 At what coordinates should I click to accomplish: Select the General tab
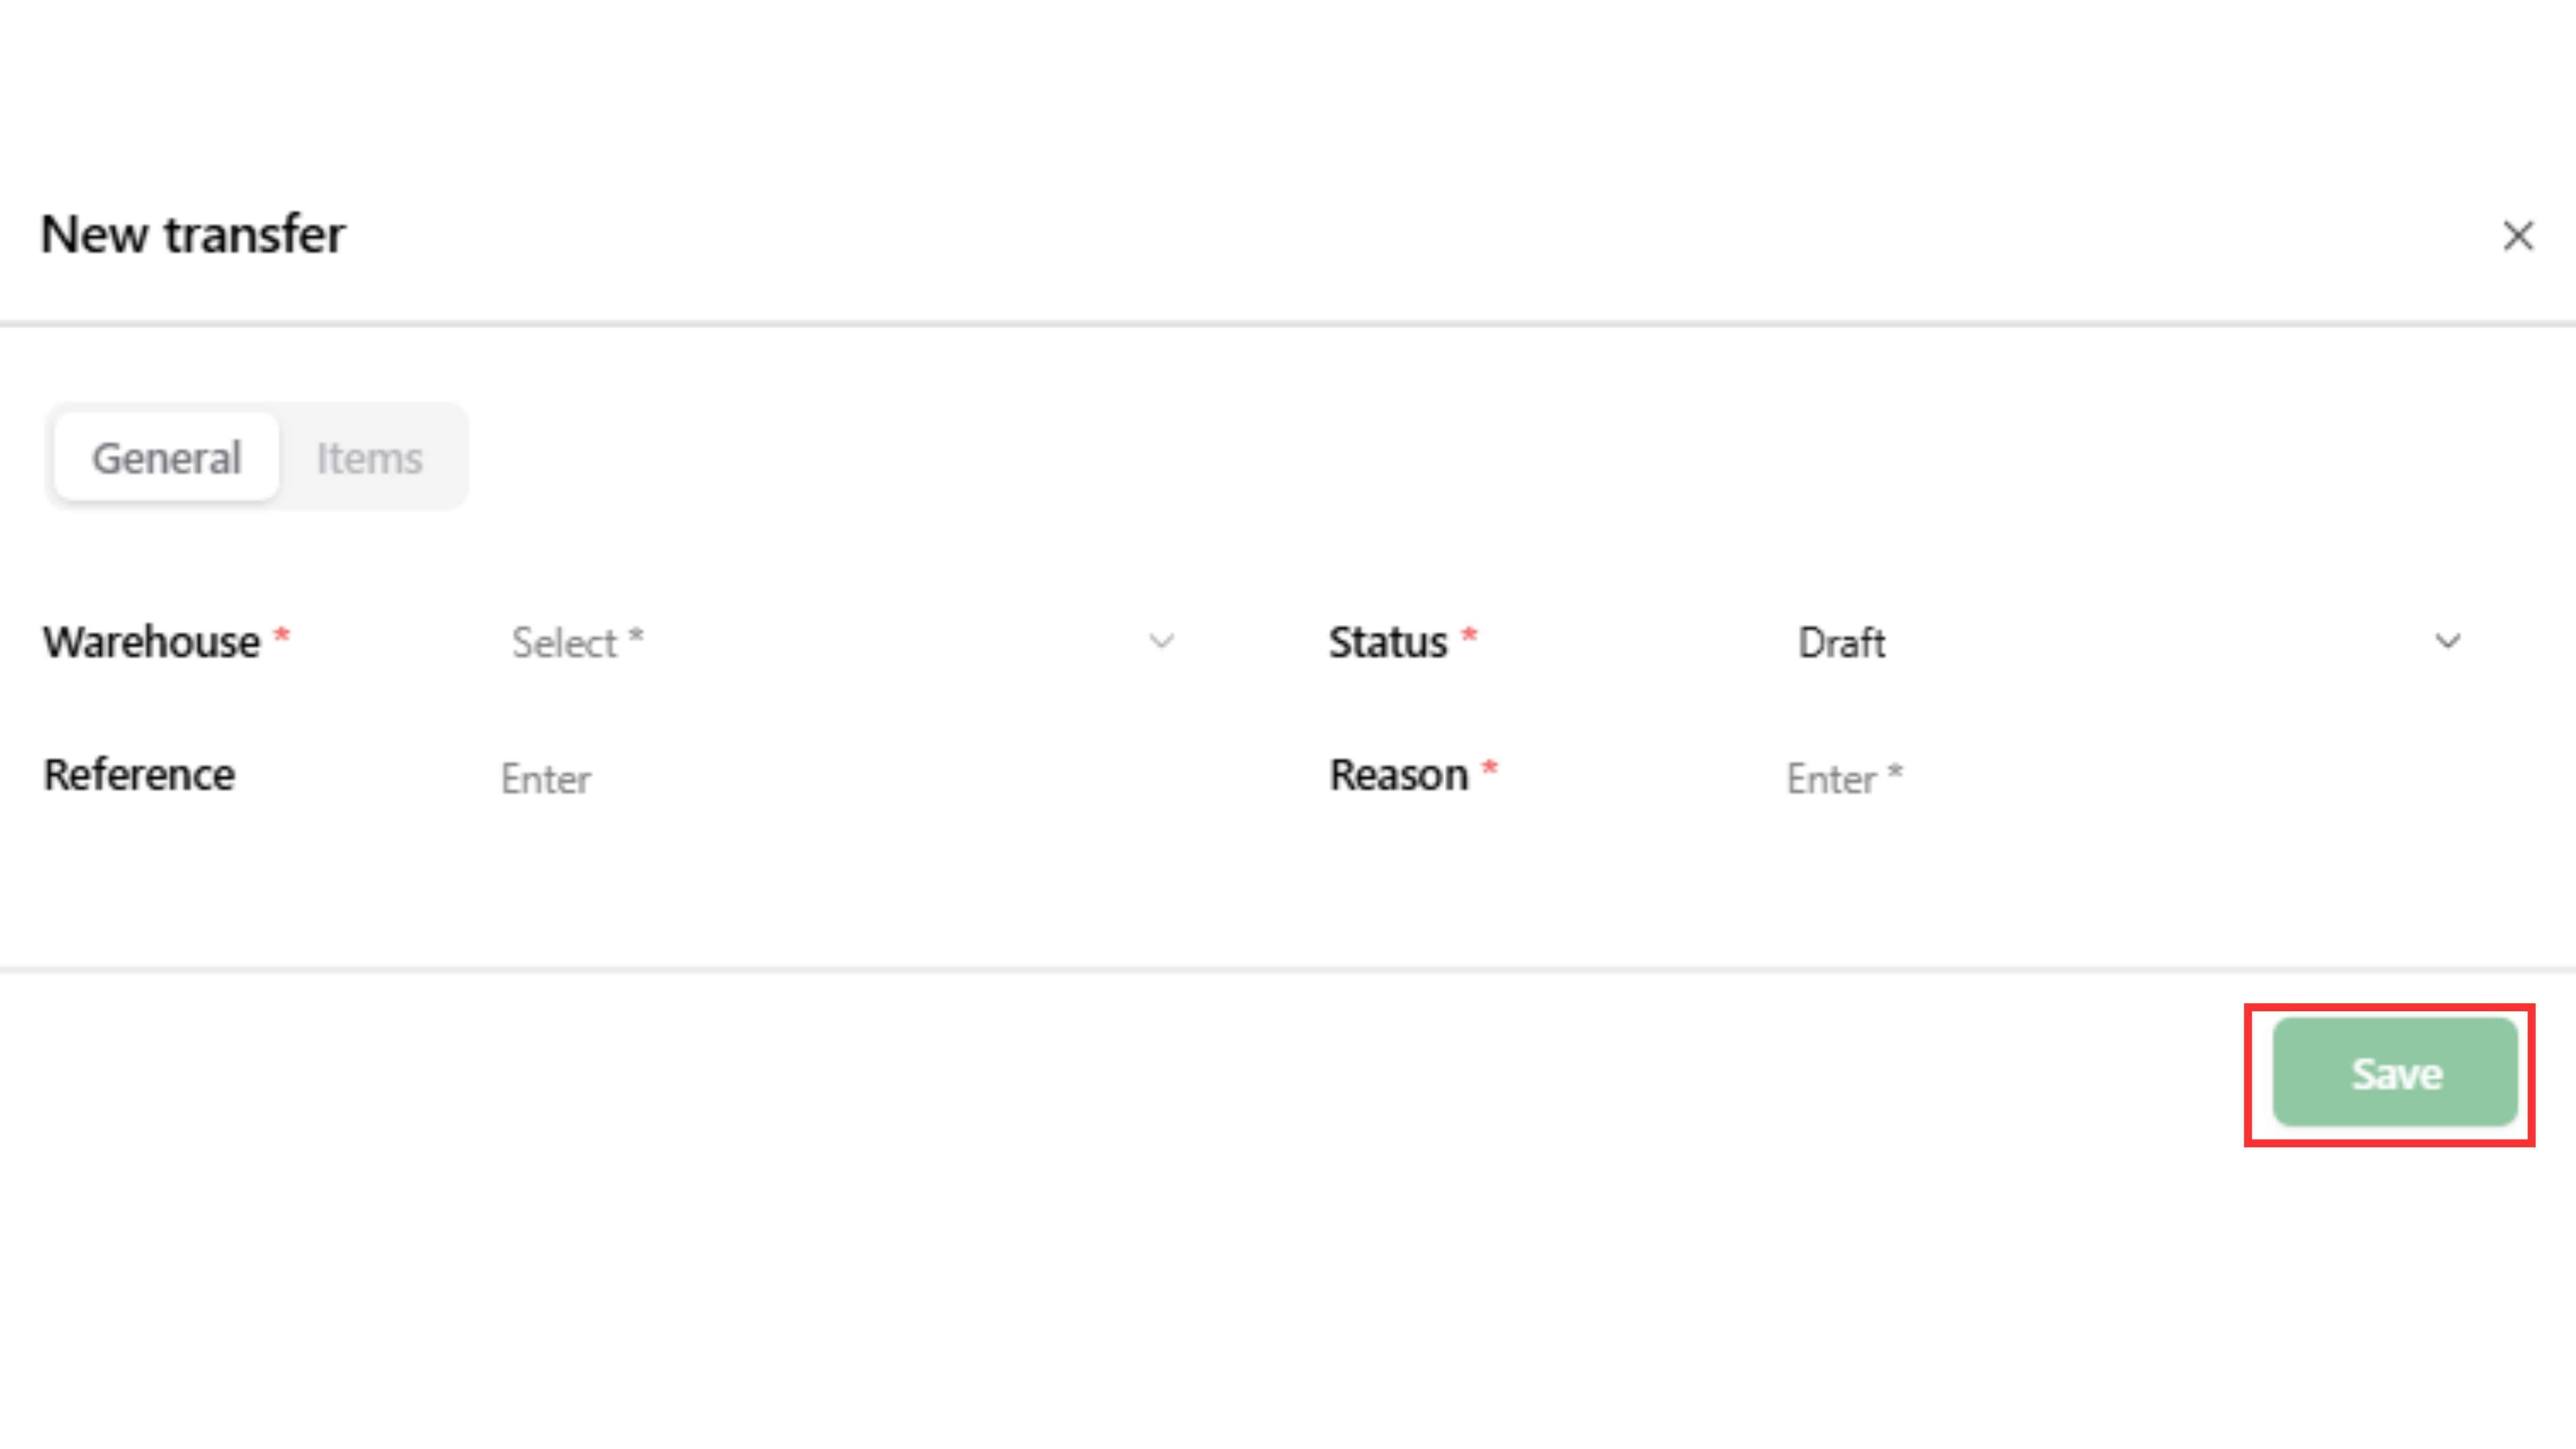click(167, 458)
